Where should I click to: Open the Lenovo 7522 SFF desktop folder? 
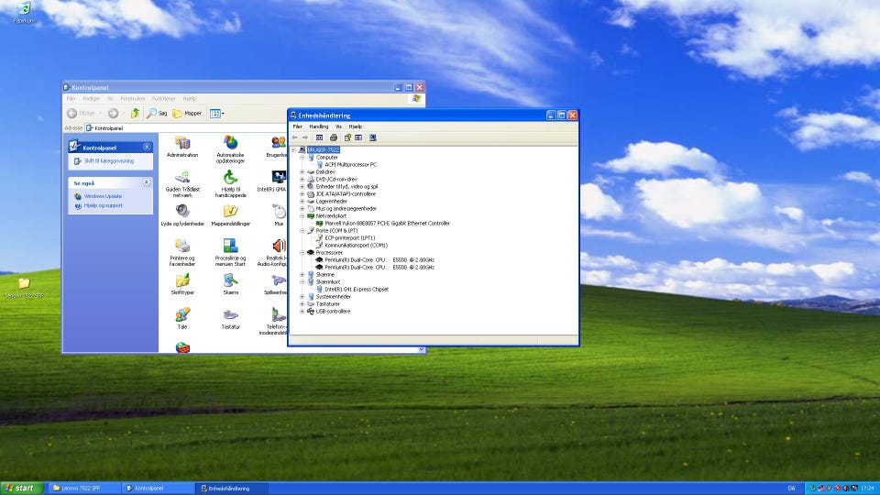(x=24, y=287)
